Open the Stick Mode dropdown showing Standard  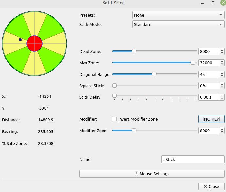(x=178, y=24)
